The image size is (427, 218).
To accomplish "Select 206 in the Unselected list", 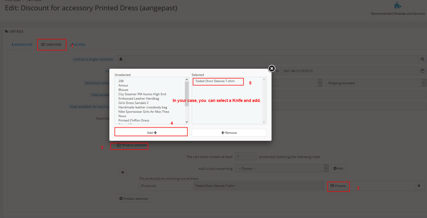I will tap(121, 81).
